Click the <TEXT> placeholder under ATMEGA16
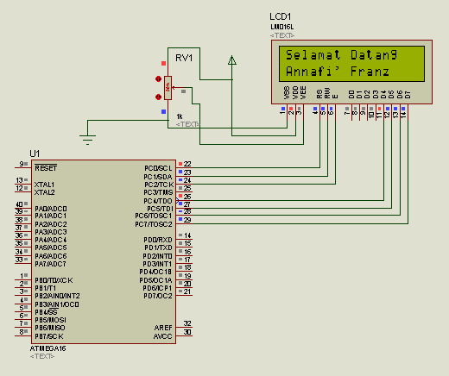The height and width of the screenshot is (376, 449). [42, 356]
